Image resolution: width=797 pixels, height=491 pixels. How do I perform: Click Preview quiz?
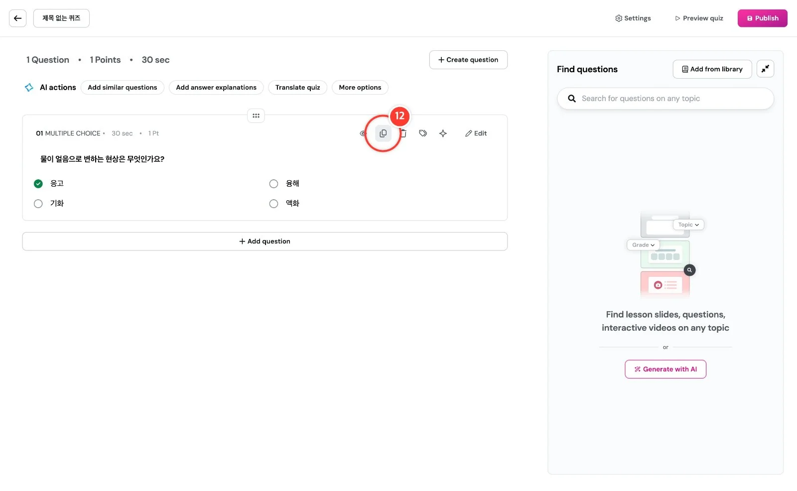[x=699, y=18]
